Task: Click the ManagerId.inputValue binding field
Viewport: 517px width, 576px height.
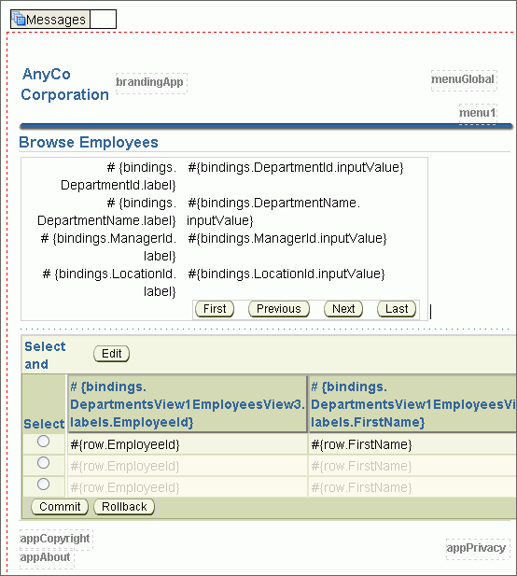Action: [287, 239]
